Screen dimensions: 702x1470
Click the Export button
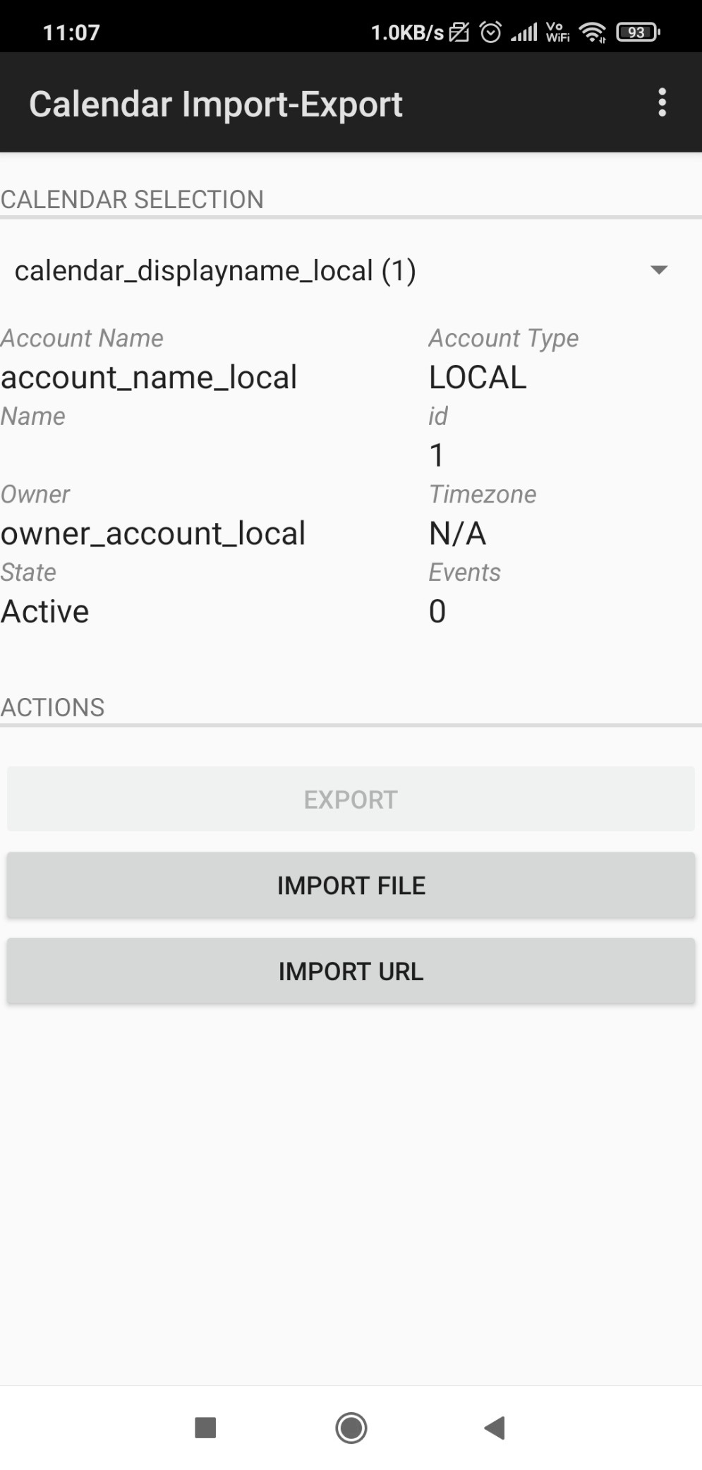click(x=351, y=799)
